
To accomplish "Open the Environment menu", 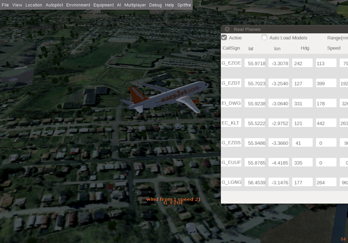I will [78, 5].
